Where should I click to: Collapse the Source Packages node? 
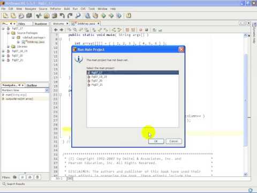8,33
